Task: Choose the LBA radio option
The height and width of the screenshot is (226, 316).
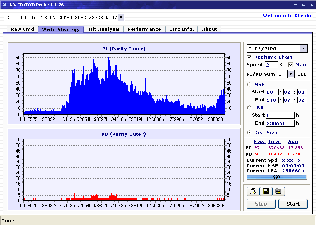Action: pos(249,107)
